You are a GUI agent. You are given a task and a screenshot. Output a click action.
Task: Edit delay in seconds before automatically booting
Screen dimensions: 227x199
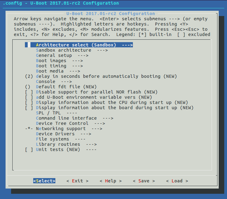pos(101,76)
